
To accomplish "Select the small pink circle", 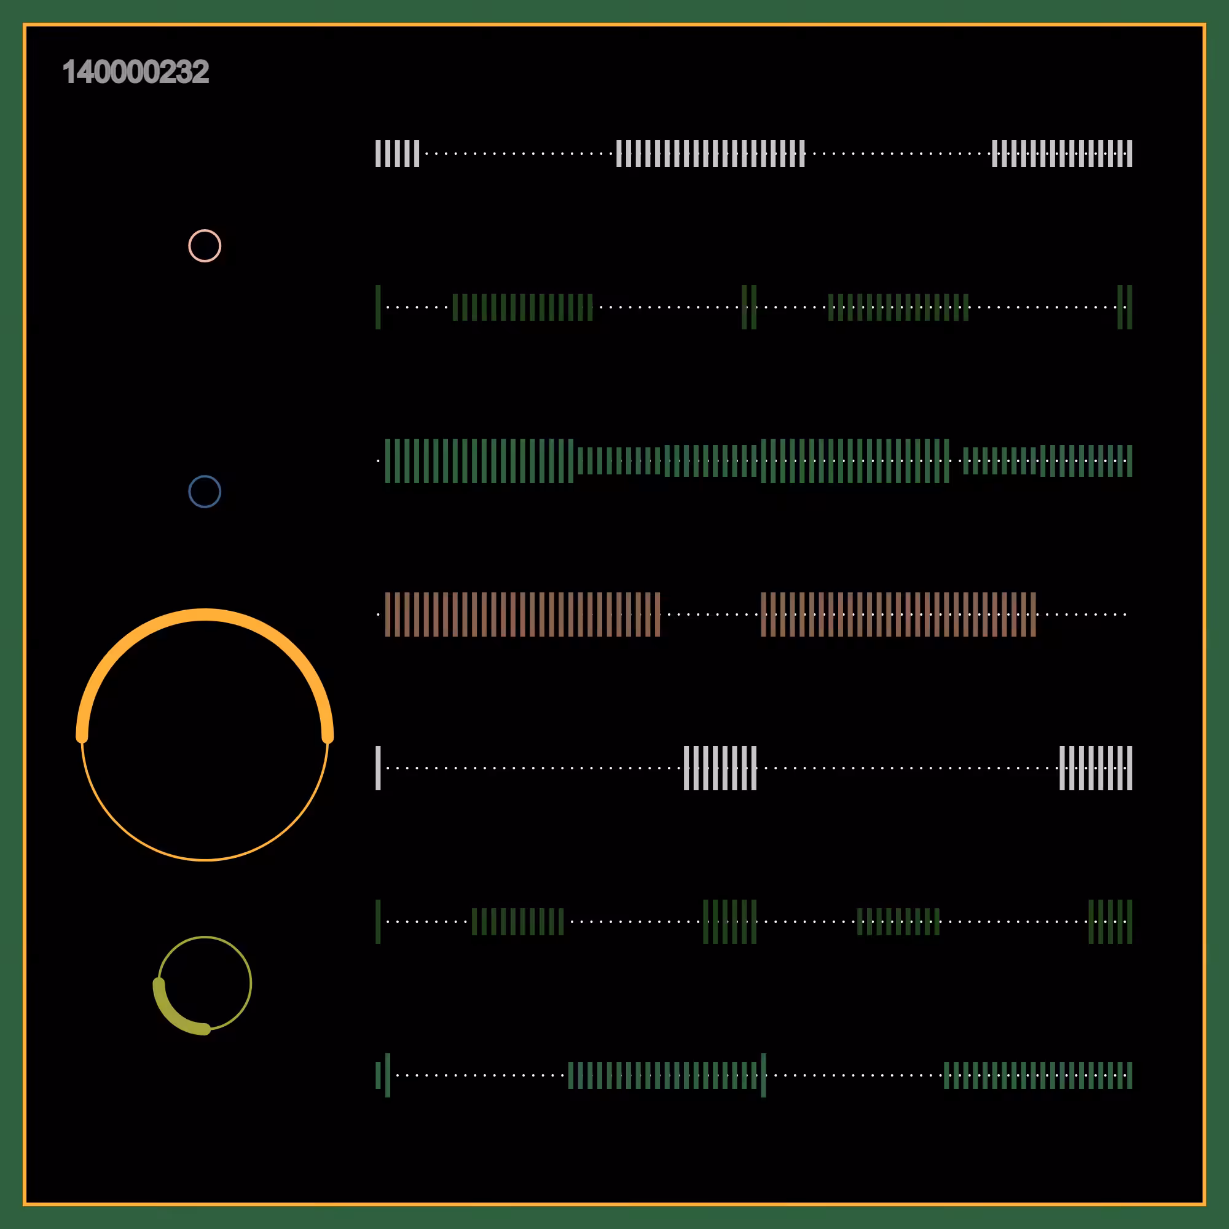I will click(x=205, y=246).
